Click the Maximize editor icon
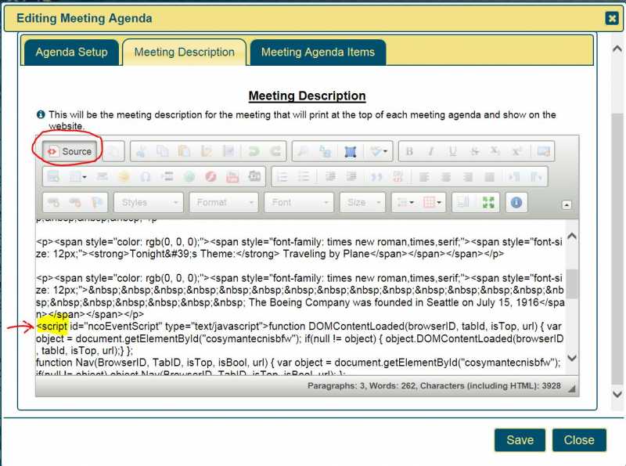The image size is (626, 466). point(488,202)
